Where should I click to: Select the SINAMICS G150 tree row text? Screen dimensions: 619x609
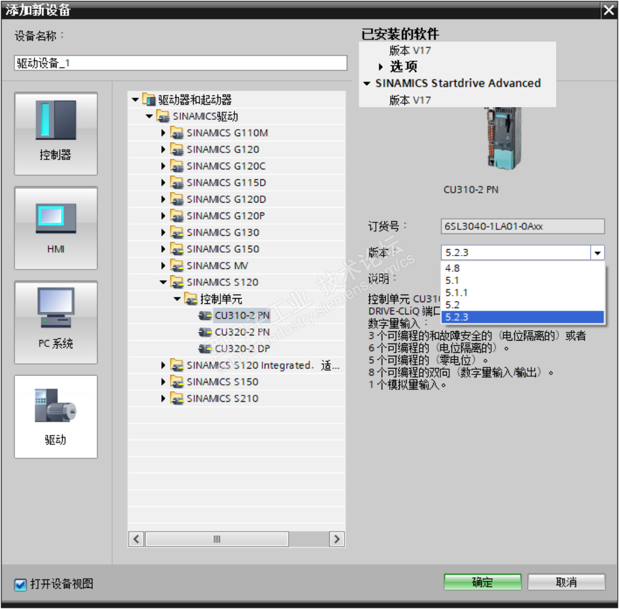[x=223, y=249]
